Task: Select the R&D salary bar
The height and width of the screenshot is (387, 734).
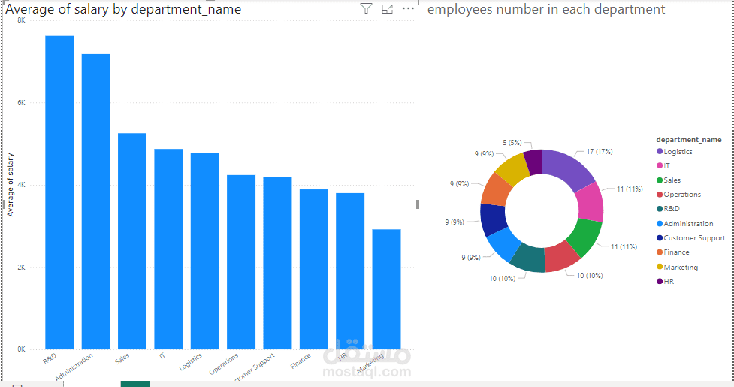Action: click(59, 192)
